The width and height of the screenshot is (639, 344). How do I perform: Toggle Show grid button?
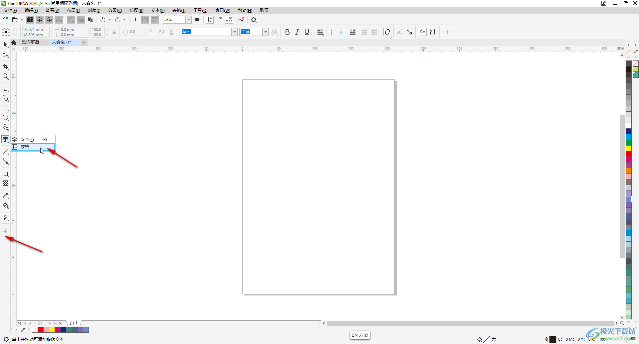click(x=219, y=20)
